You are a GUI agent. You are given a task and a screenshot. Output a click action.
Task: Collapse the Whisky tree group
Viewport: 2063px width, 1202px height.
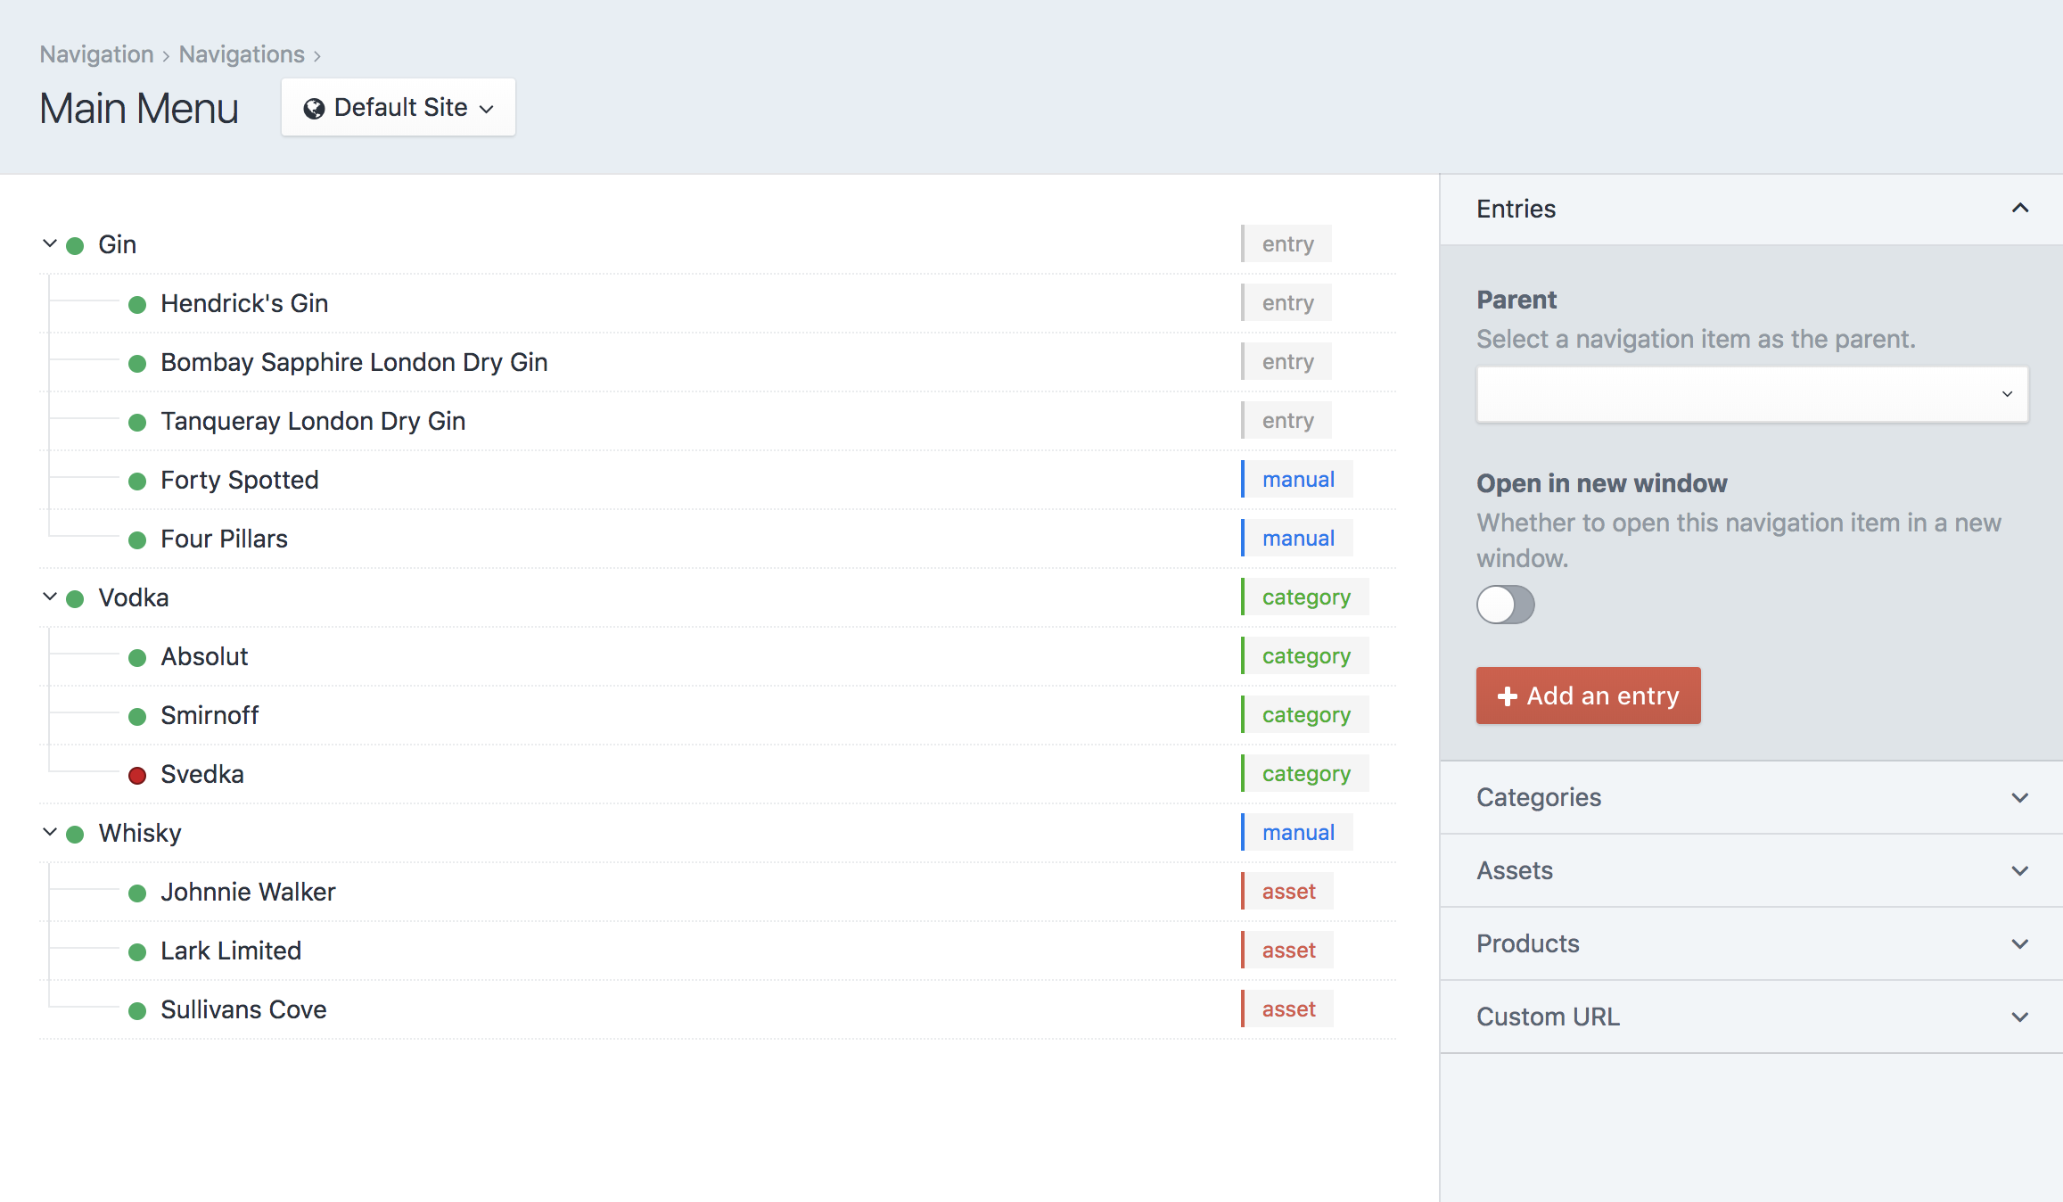pyautogui.click(x=50, y=832)
